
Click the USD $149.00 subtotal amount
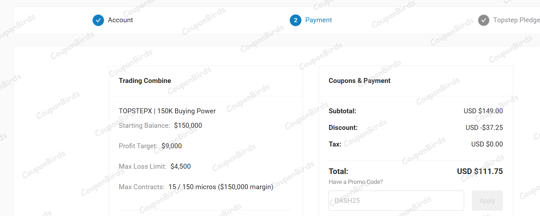click(483, 111)
